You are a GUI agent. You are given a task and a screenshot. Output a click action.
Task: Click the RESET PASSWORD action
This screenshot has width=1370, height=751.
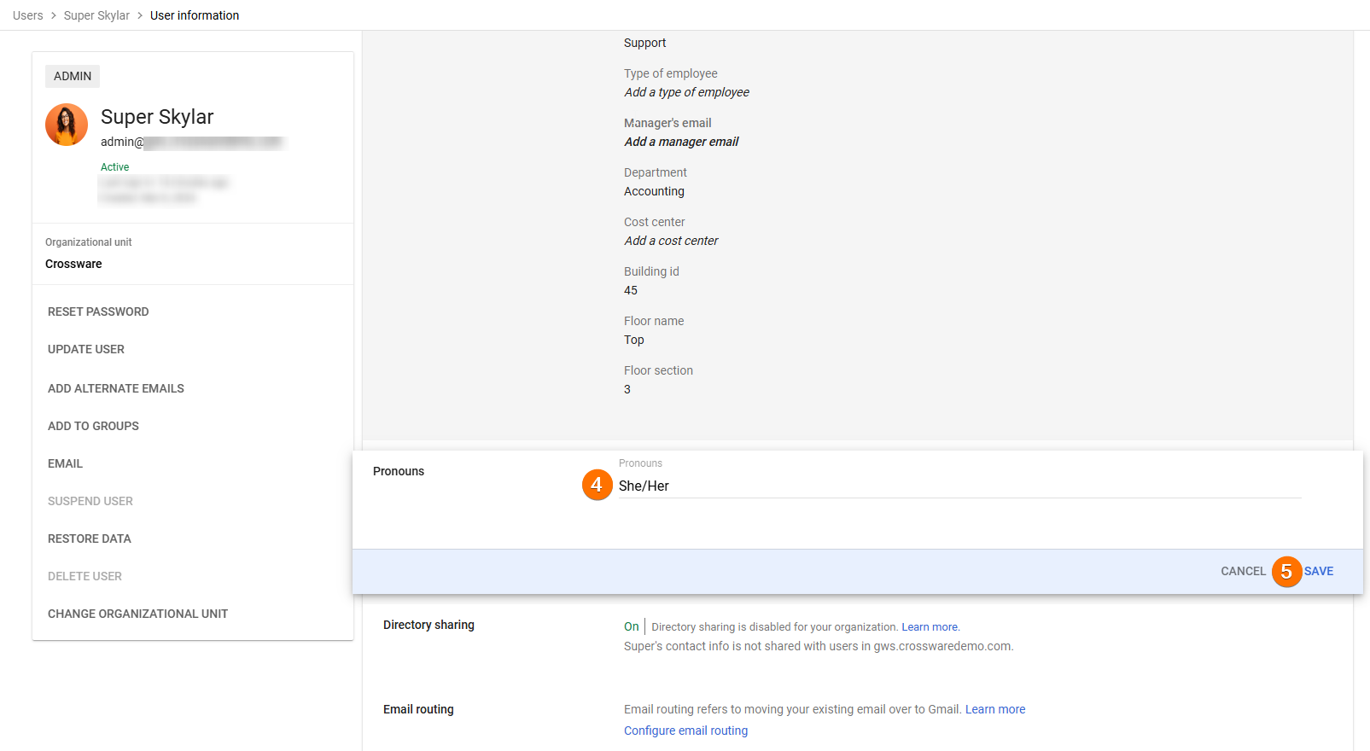[98, 311]
